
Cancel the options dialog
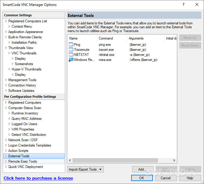pos(166,178)
